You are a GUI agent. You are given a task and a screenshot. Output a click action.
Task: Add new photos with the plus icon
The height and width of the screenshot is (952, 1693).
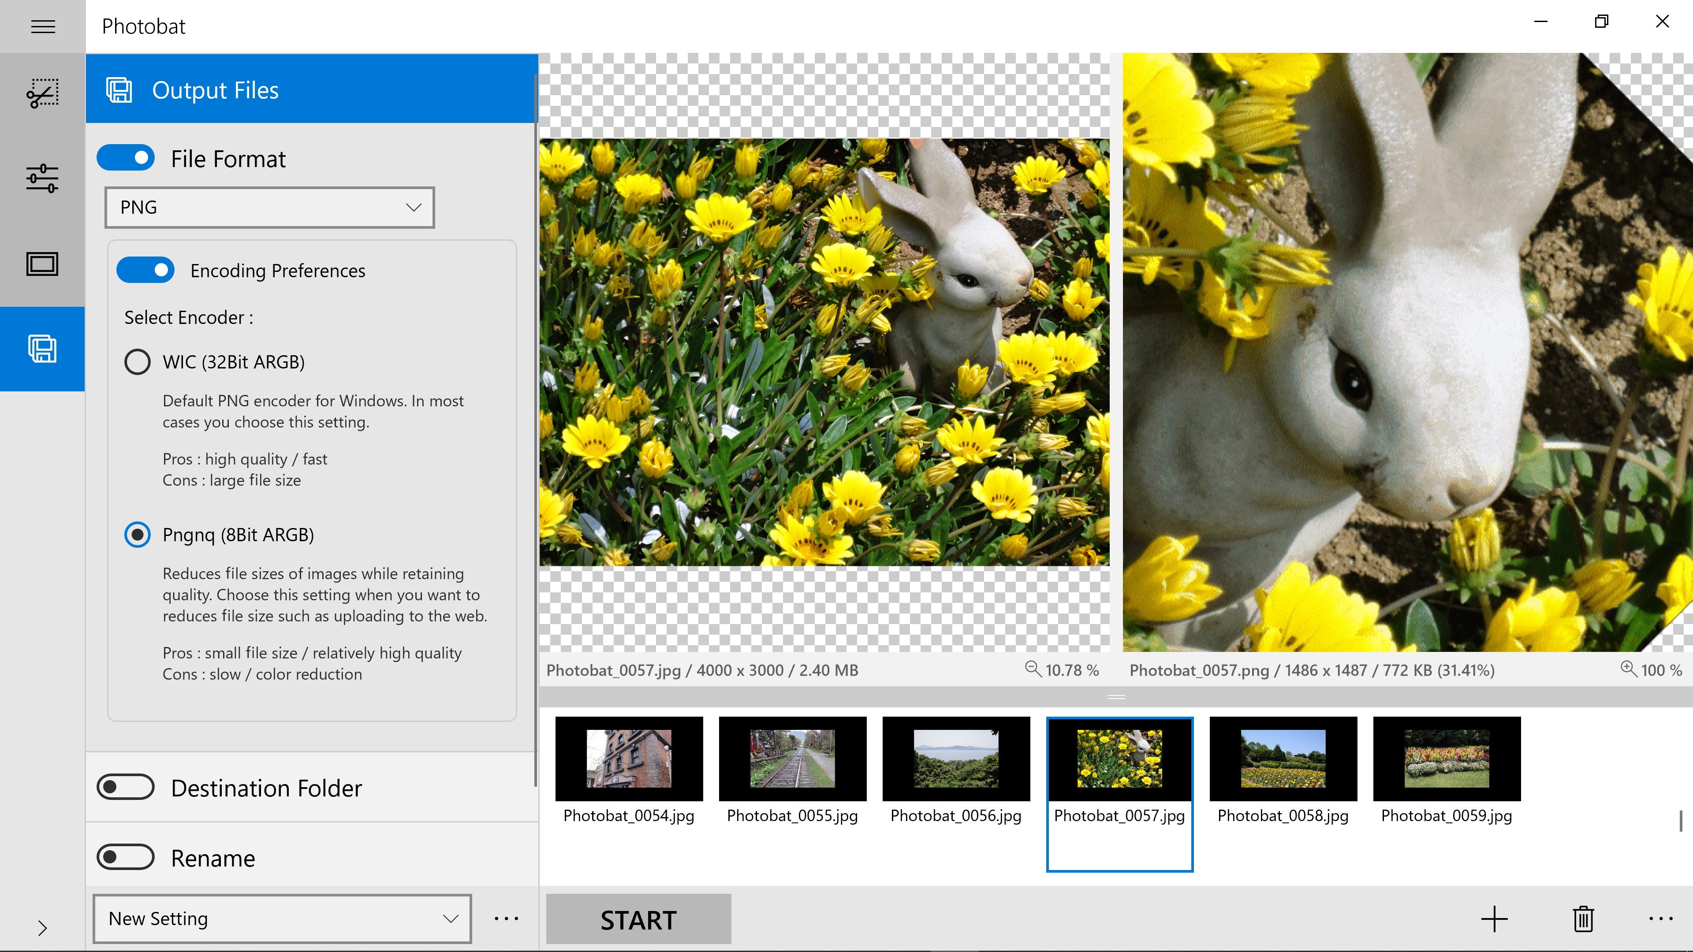tap(1494, 919)
